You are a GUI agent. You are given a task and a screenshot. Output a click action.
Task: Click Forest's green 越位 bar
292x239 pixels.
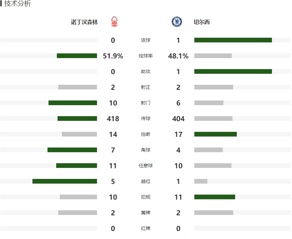[x=65, y=181]
